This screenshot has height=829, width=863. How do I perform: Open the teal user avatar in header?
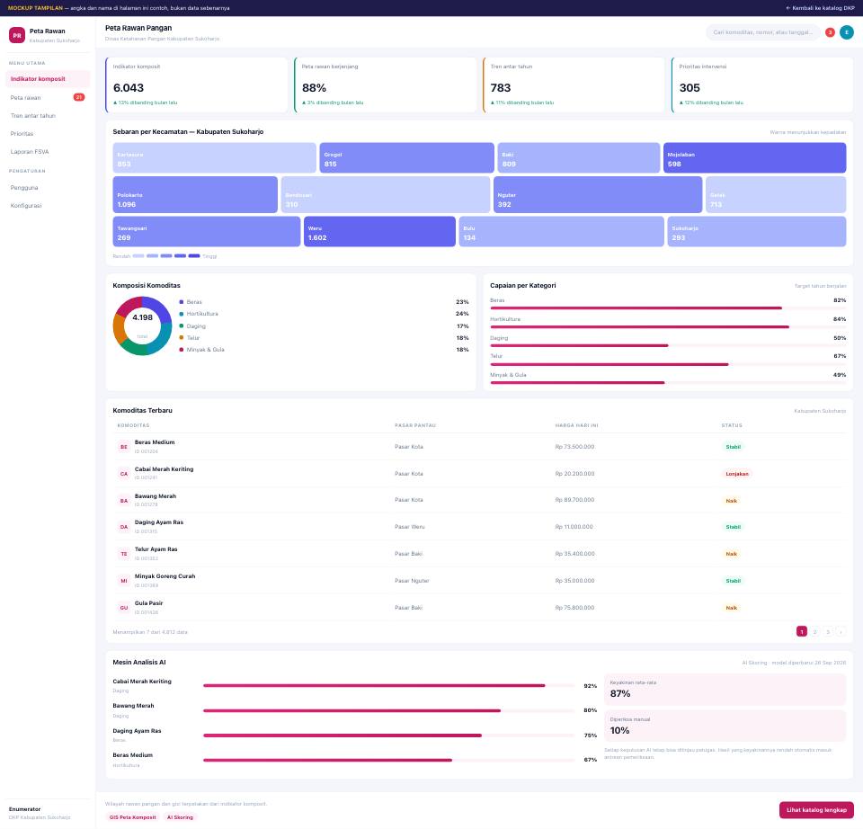pyautogui.click(x=847, y=32)
